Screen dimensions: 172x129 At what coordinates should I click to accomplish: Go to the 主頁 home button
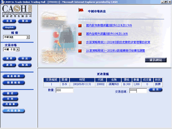[x=9, y=21]
